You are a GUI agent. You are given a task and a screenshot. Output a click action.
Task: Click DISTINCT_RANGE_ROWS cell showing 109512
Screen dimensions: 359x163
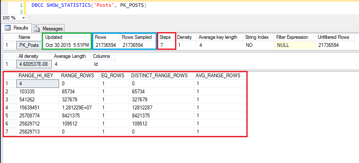pos(161,124)
